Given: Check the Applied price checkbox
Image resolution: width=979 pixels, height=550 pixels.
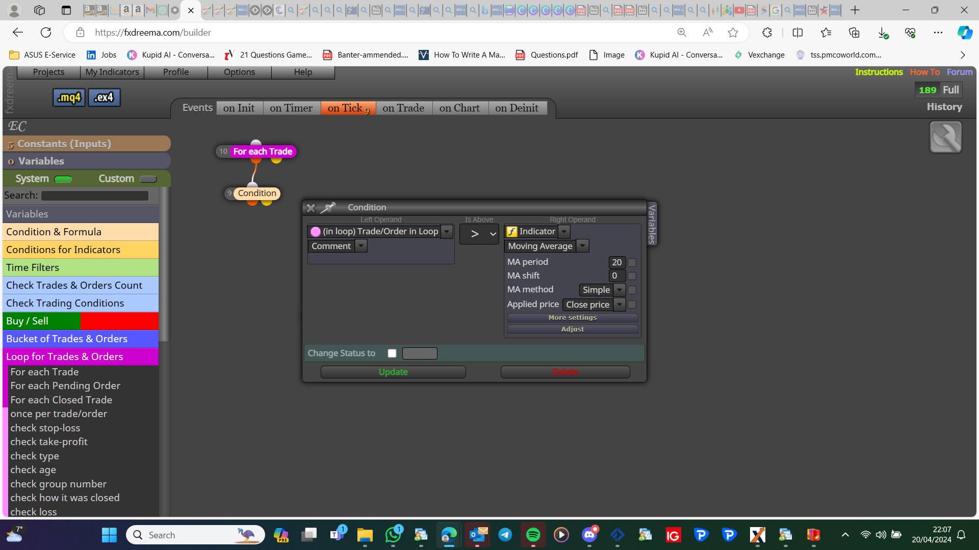Looking at the screenshot, I should (x=632, y=305).
